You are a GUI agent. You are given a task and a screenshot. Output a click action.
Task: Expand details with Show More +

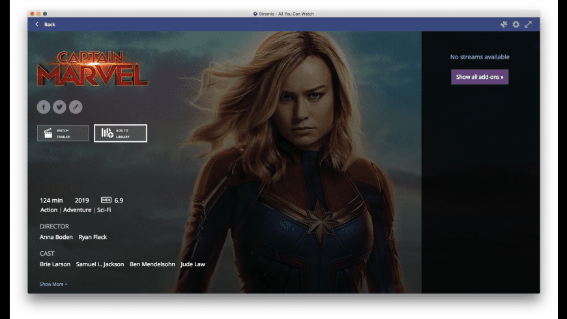(x=53, y=284)
